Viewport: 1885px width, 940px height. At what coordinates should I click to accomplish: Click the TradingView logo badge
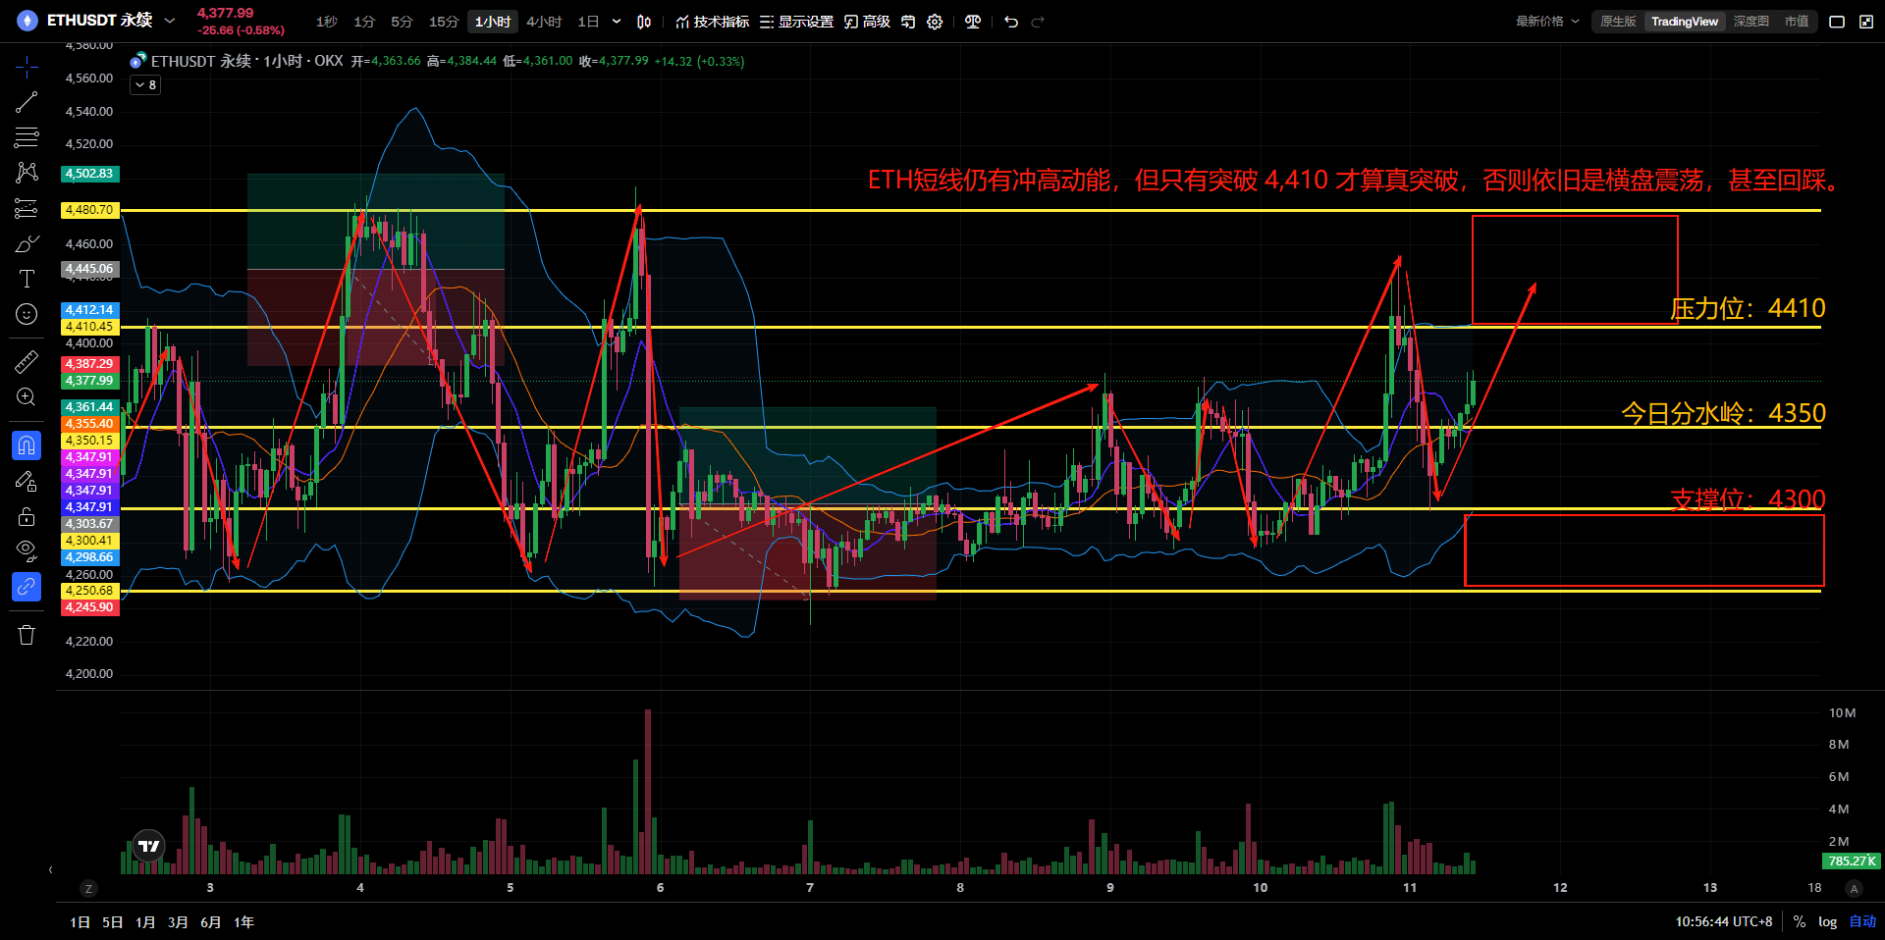pyautogui.click(x=149, y=846)
